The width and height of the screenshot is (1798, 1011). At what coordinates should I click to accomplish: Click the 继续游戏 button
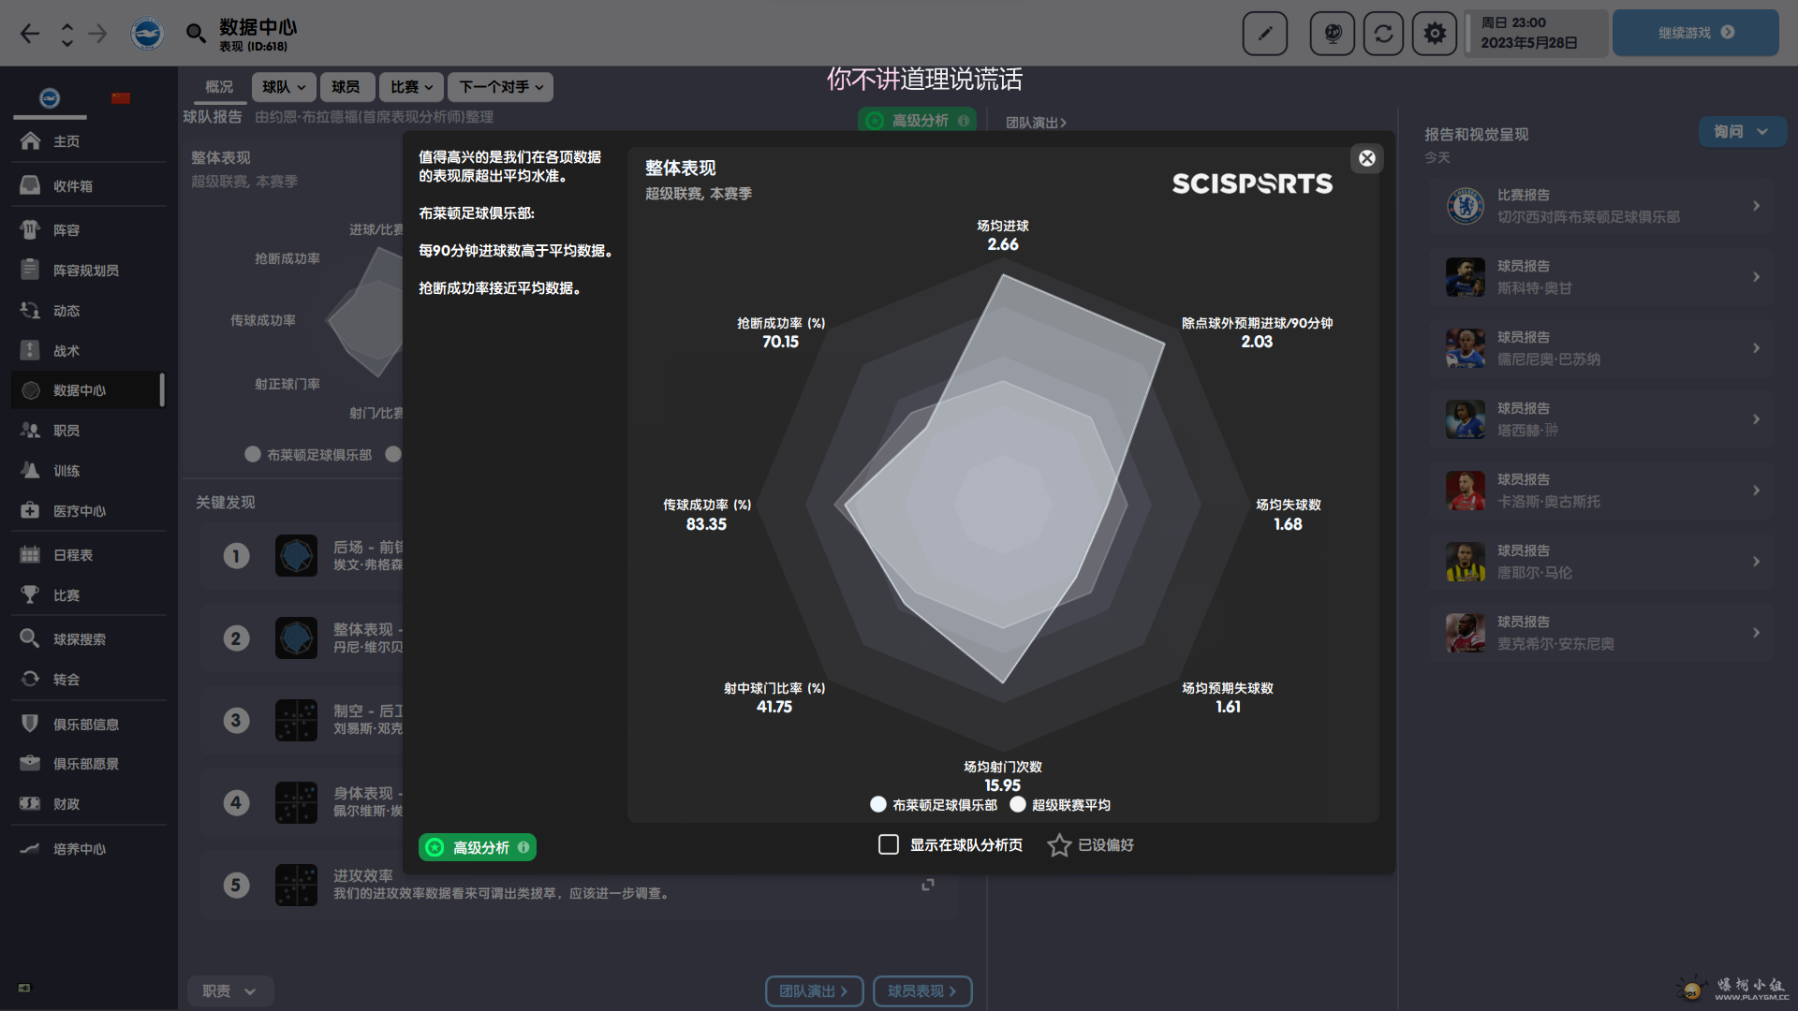1695,33
